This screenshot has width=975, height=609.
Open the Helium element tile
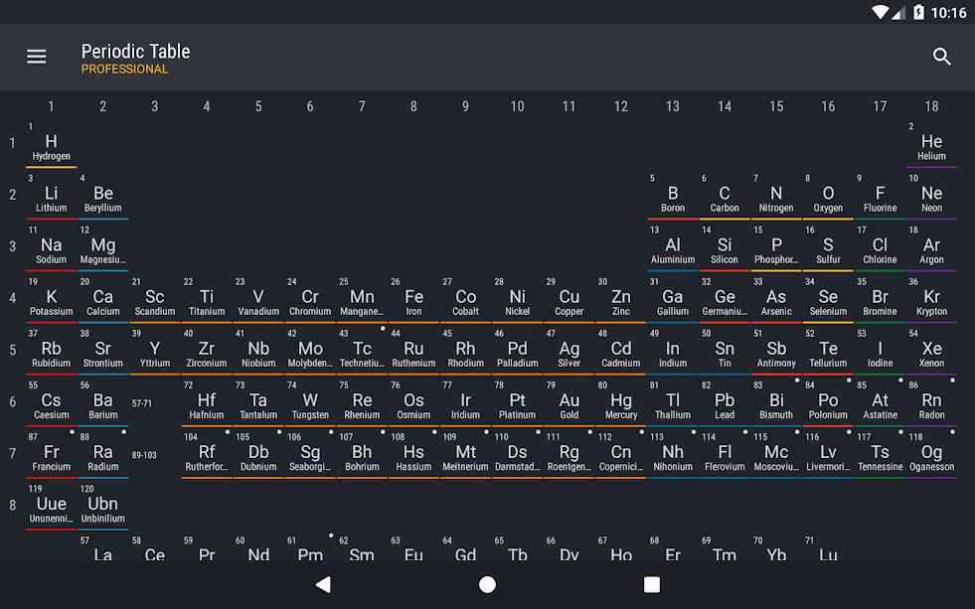[931, 145]
